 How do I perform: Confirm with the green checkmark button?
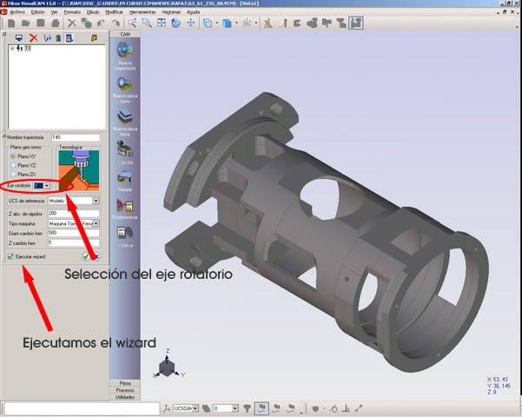86,257
